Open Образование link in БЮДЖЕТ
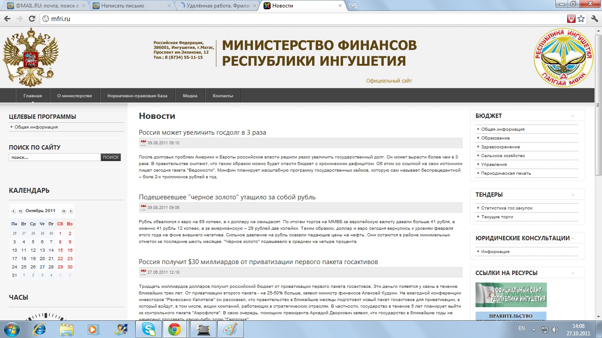This screenshot has height=338, width=602. click(x=495, y=138)
